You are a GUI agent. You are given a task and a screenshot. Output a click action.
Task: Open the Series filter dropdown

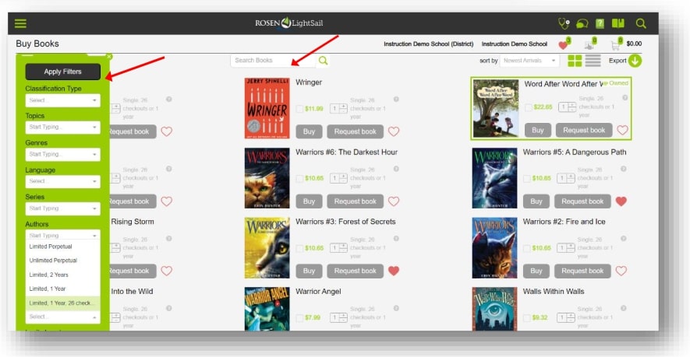62,208
